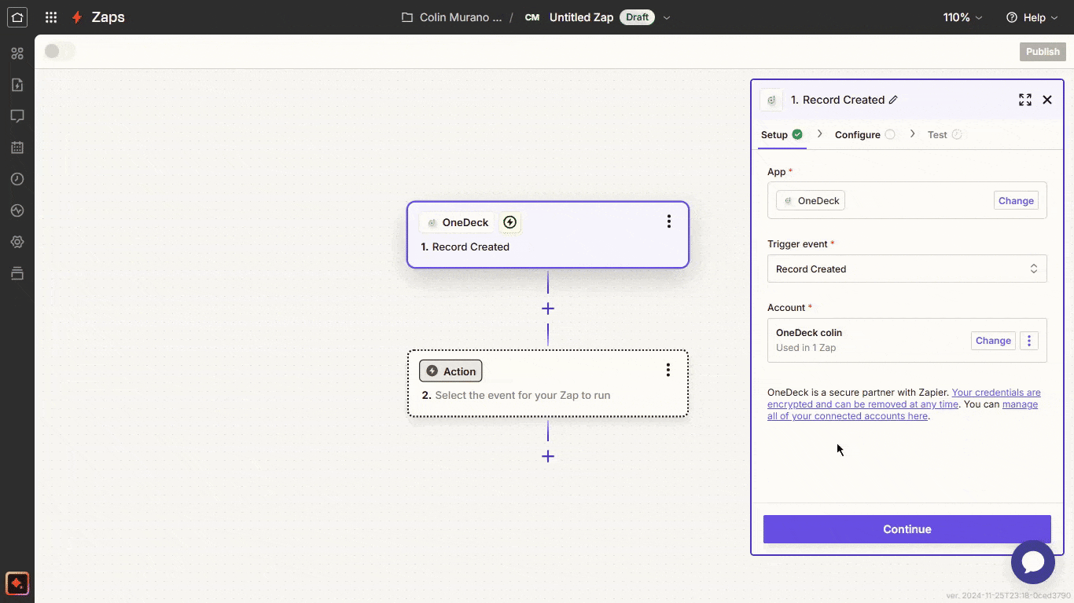Switch to the Configure tab
1074x603 pixels.
click(x=865, y=134)
